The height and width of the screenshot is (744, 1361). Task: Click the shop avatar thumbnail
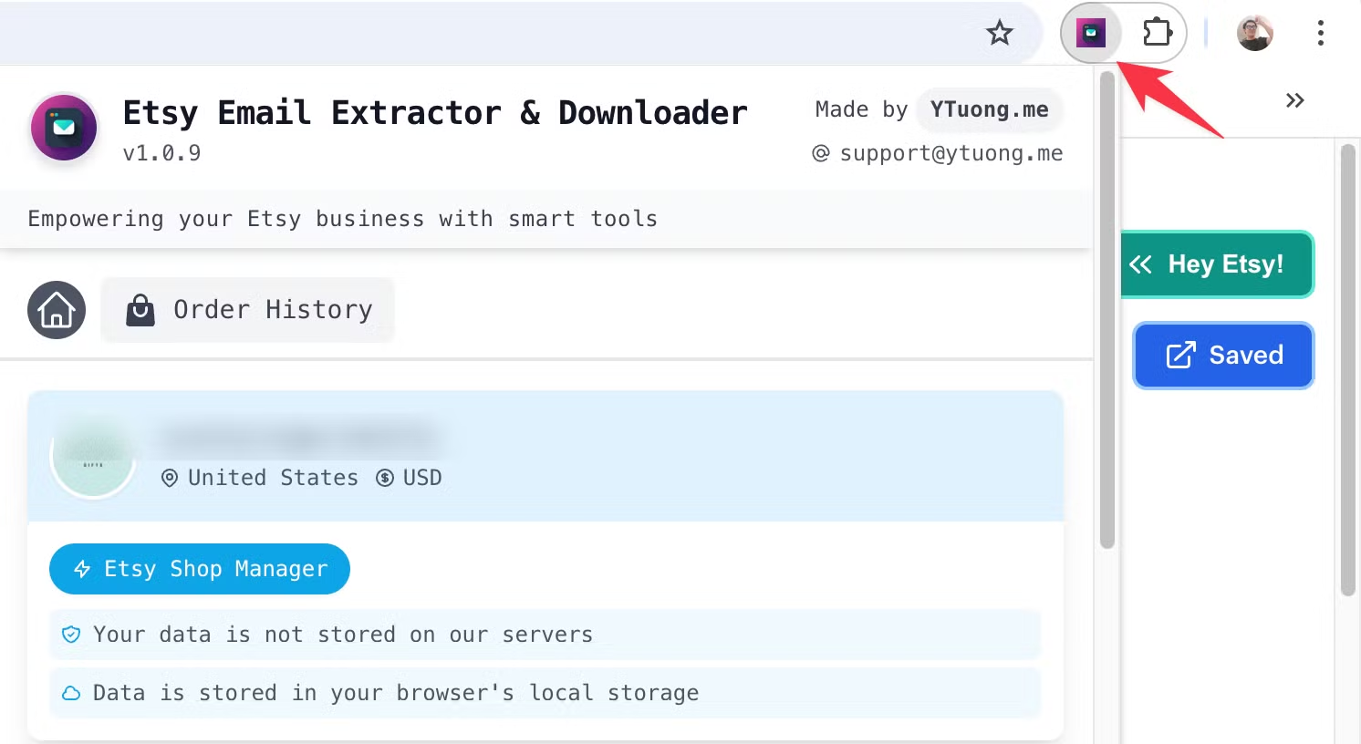tap(93, 456)
